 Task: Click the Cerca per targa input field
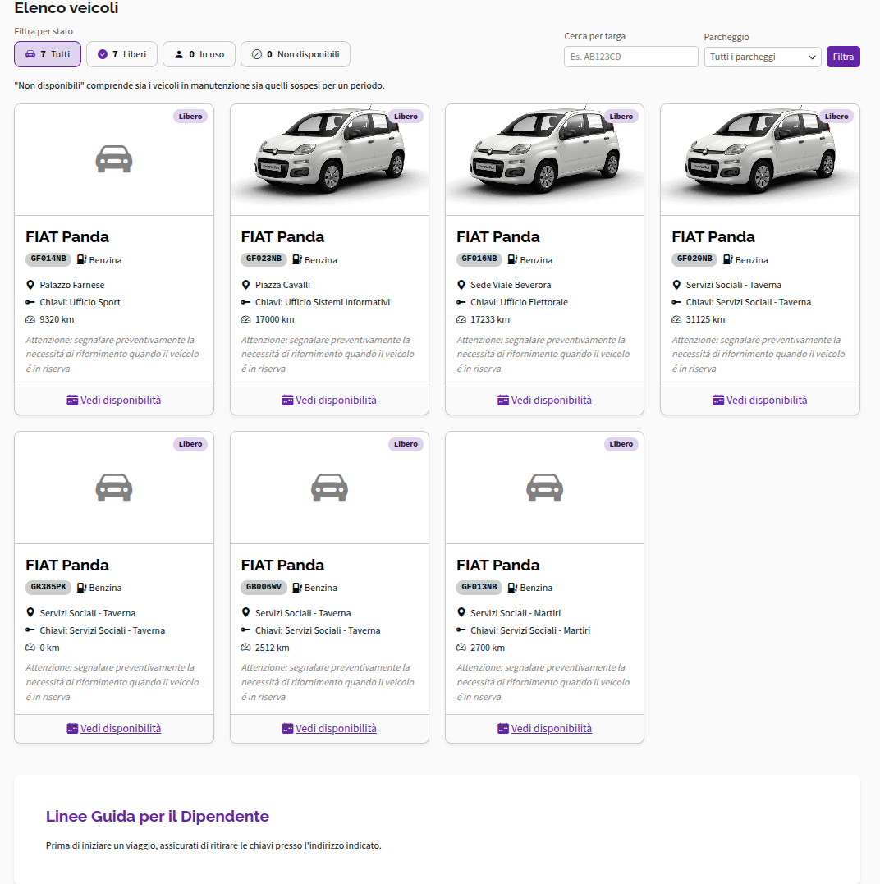[630, 57]
